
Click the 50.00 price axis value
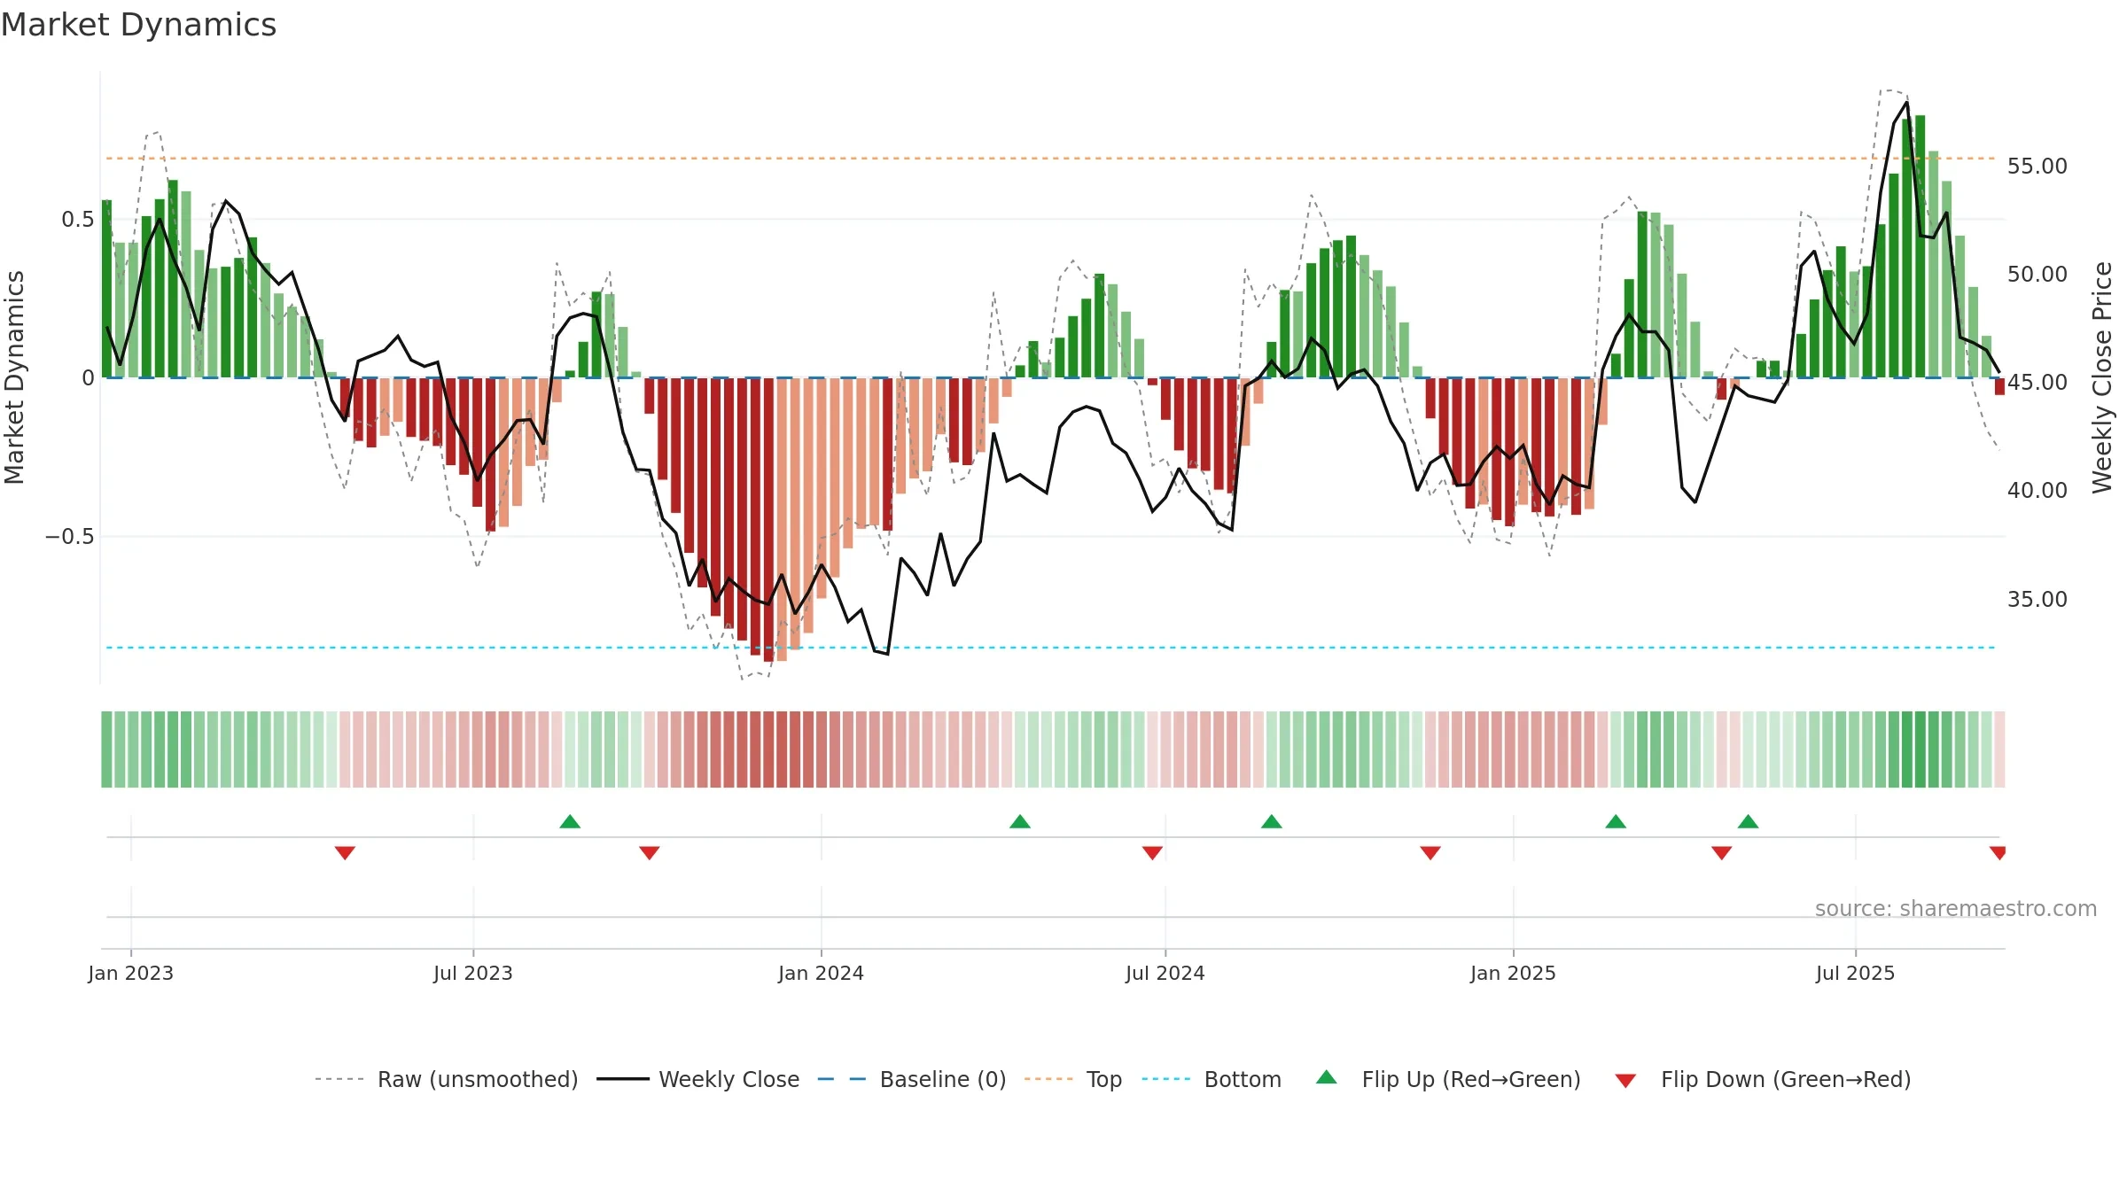(2037, 274)
